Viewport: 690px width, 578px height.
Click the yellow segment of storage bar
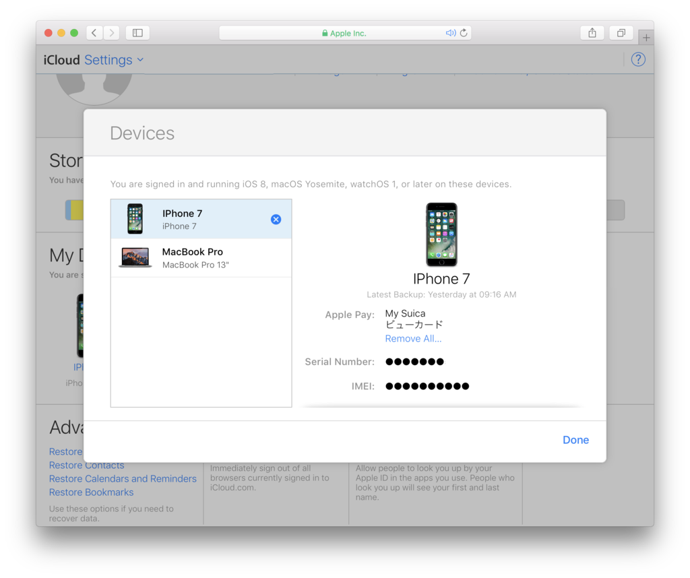pyautogui.click(x=77, y=210)
